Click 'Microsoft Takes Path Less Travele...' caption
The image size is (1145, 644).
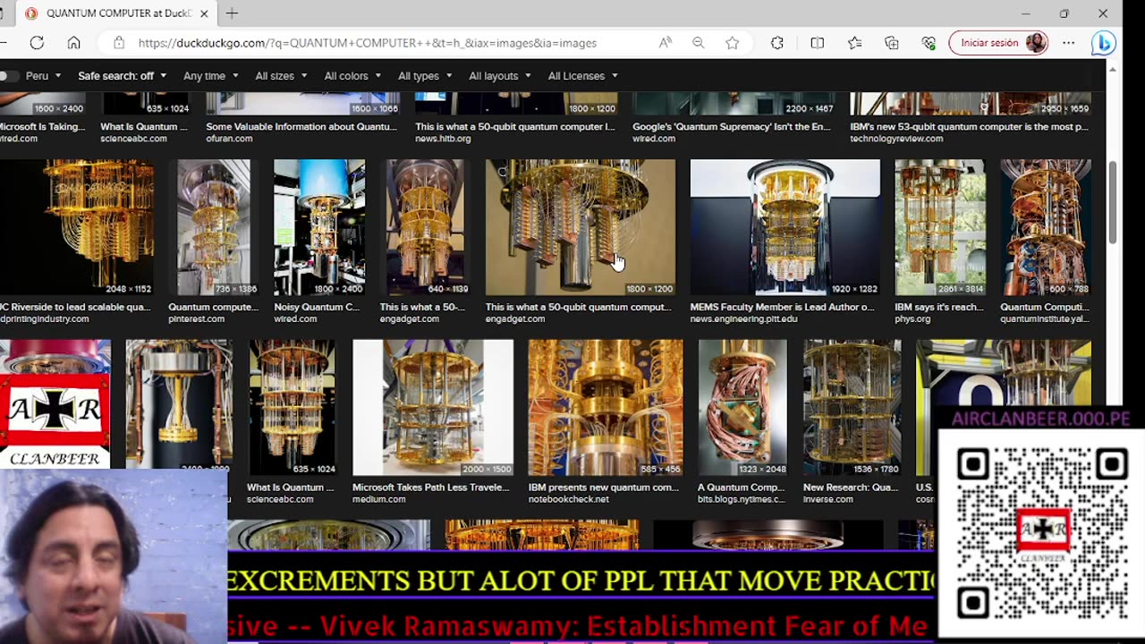[x=432, y=487]
